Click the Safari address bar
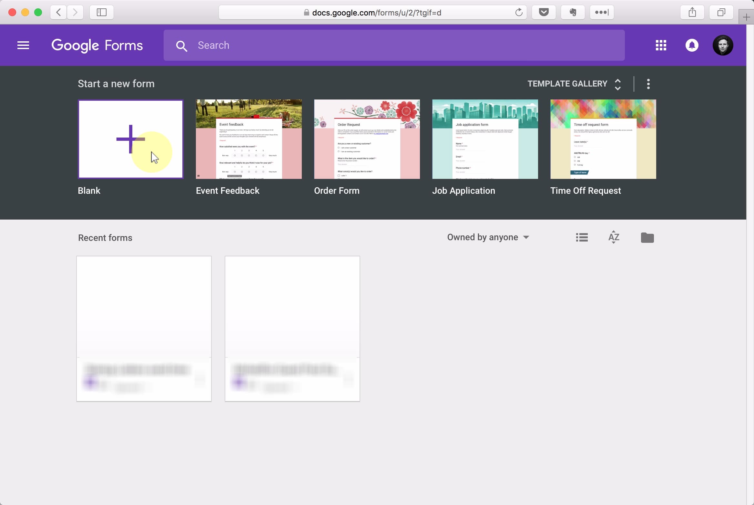This screenshot has height=505, width=754. coord(372,13)
